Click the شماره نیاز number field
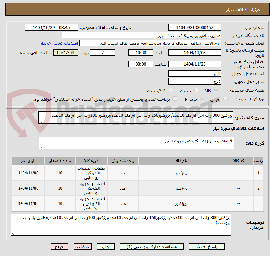The image size is (270, 256). [194, 28]
